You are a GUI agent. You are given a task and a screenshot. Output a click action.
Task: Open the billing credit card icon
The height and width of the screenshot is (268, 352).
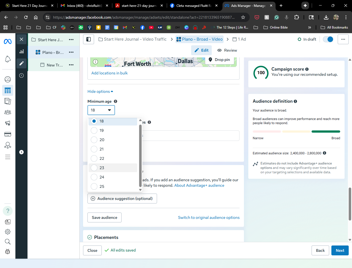[8, 134]
